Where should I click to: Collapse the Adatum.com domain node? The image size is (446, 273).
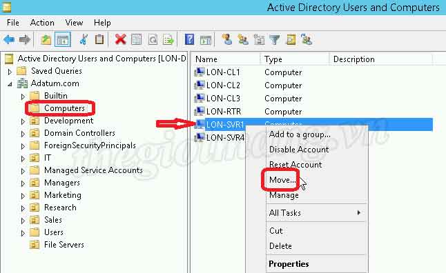10,84
